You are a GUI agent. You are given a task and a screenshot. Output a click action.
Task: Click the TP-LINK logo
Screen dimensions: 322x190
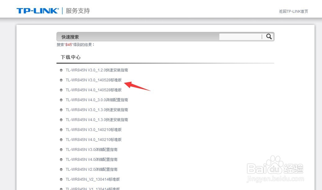[38, 11]
